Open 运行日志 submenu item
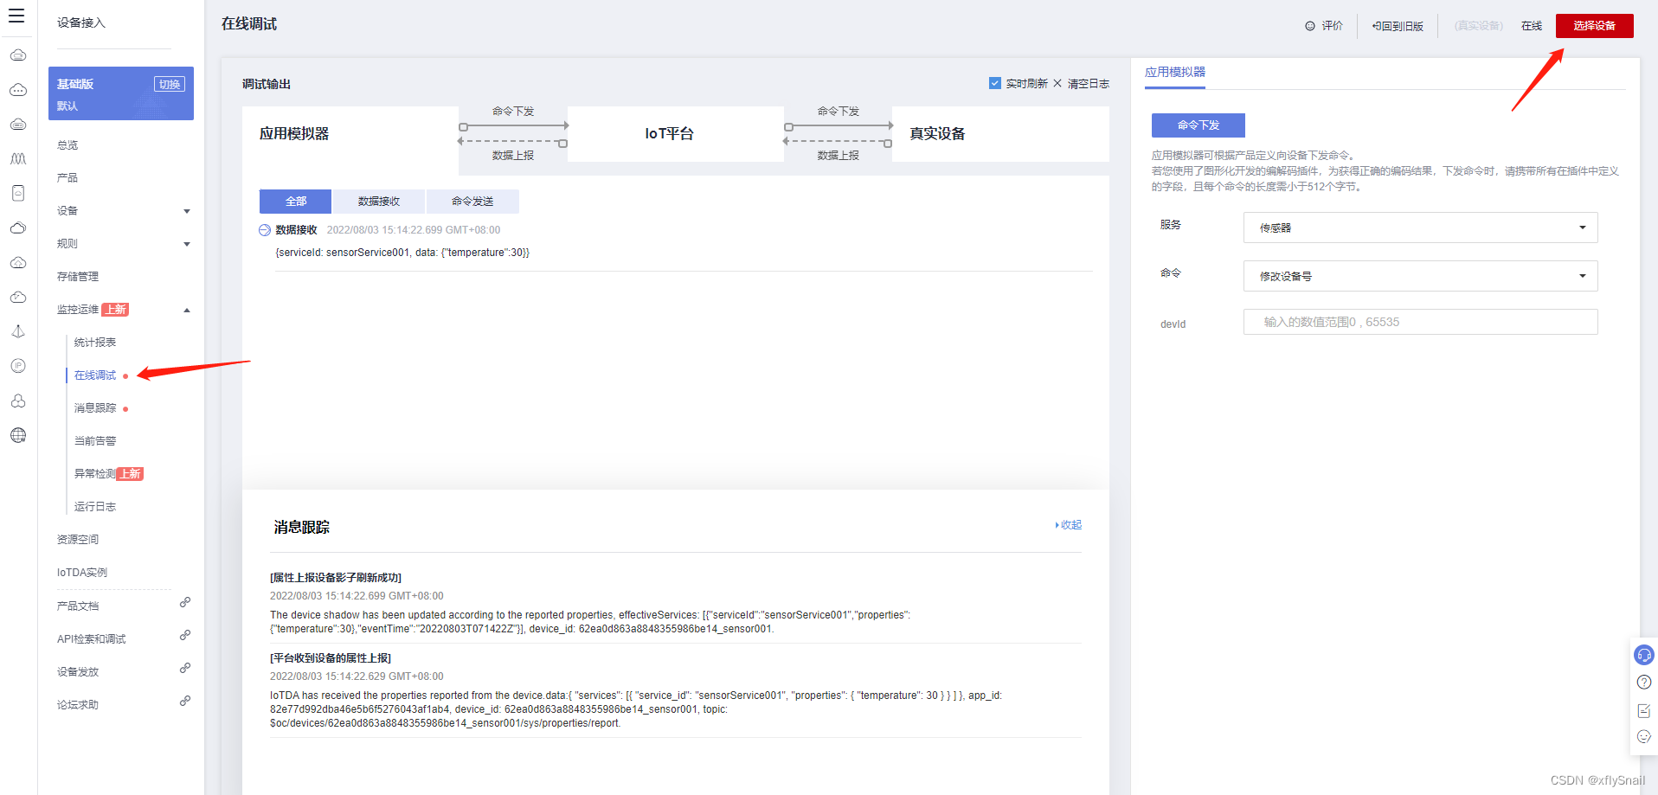The height and width of the screenshot is (795, 1658). [95, 507]
